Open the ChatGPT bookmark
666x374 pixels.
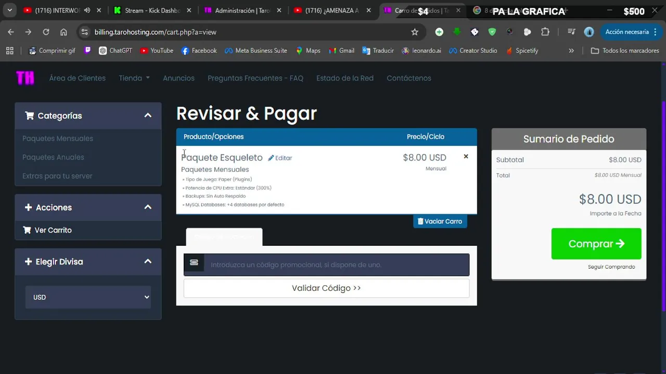point(116,50)
